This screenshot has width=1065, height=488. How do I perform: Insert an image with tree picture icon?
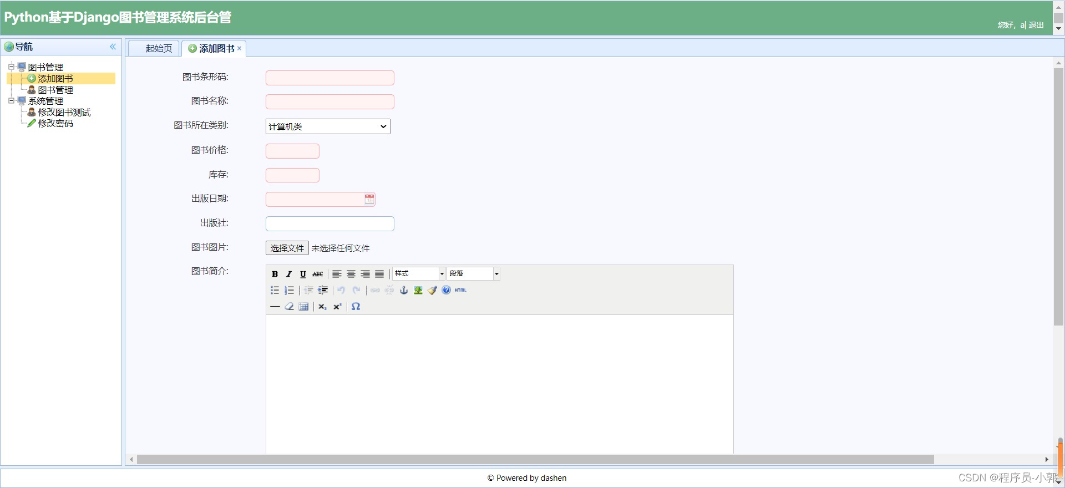pos(418,290)
